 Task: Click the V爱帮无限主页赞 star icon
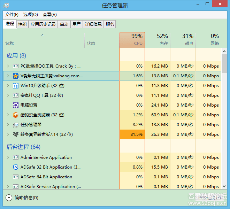[x=16, y=76]
